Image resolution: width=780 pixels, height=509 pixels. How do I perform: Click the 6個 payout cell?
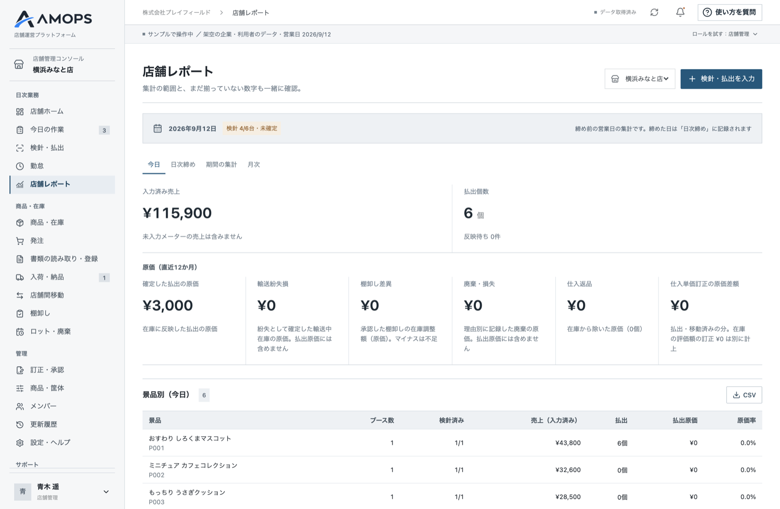point(622,443)
